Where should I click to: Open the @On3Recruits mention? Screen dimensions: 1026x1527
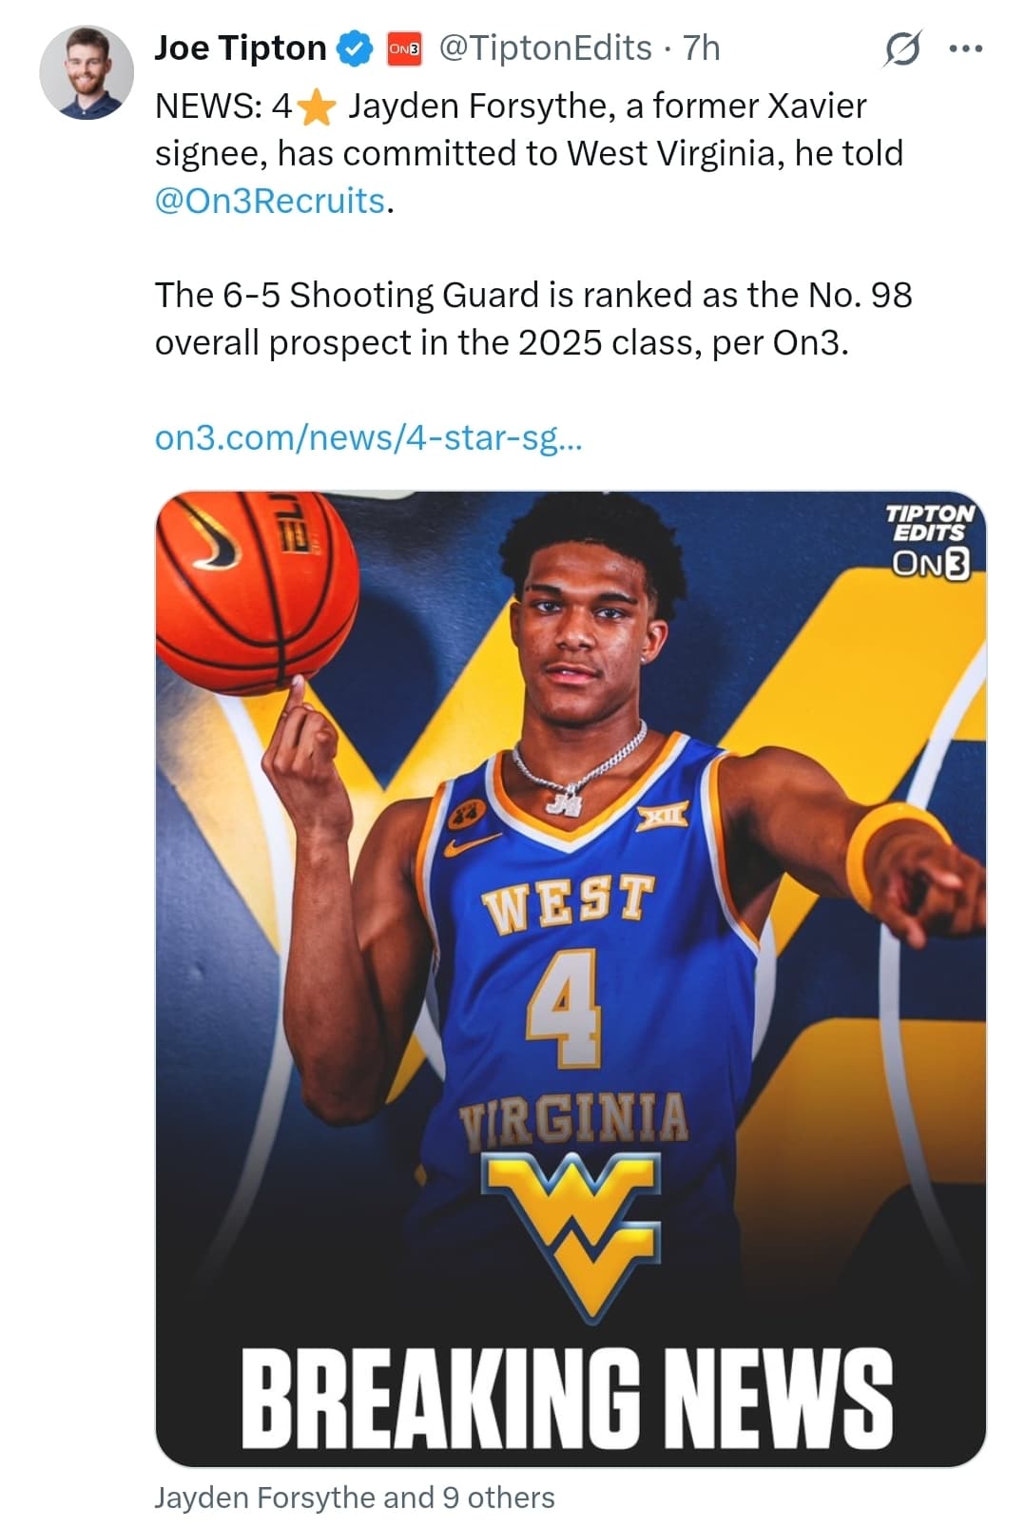click(x=271, y=201)
